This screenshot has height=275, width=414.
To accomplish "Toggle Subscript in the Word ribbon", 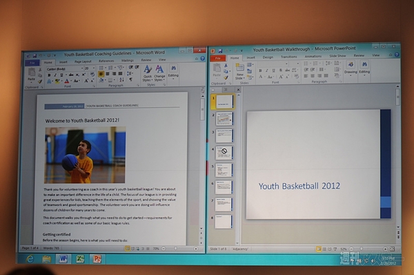I will (77, 75).
